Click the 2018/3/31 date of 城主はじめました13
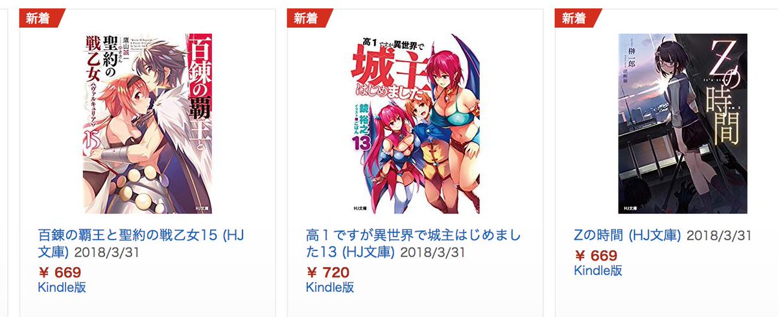Image resolution: width=778 pixels, height=317 pixels. point(432,252)
